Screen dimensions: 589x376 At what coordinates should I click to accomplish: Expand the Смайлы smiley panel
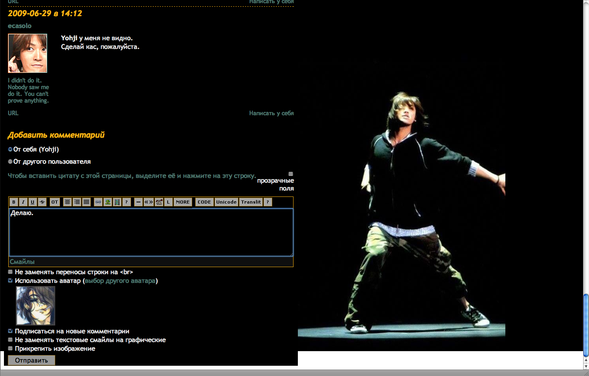[22, 262]
